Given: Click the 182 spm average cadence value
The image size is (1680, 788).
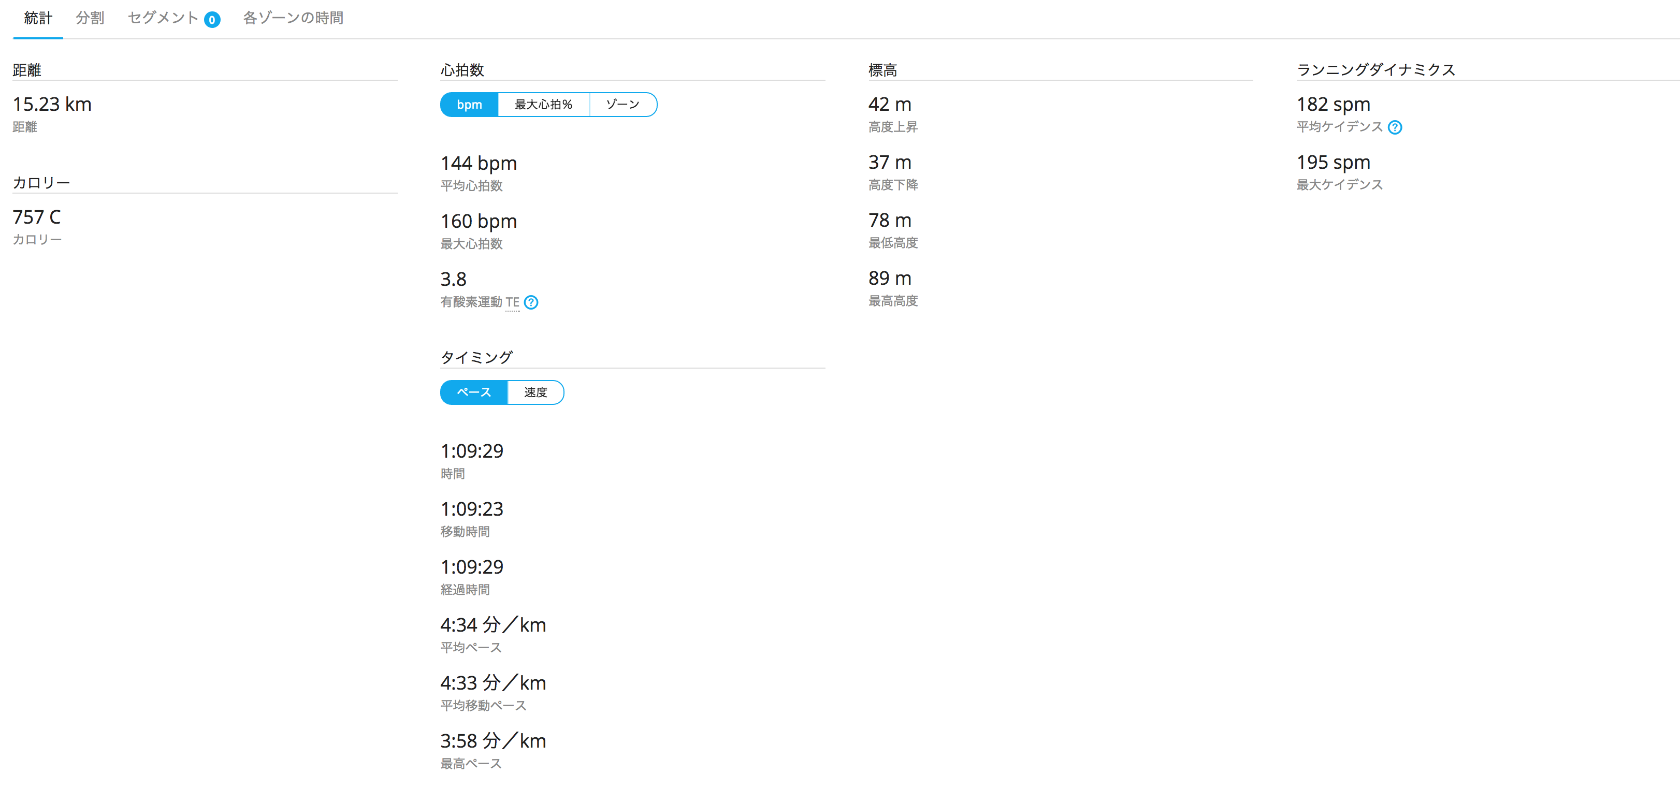Looking at the screenshot, I should tap(1333, 104).
